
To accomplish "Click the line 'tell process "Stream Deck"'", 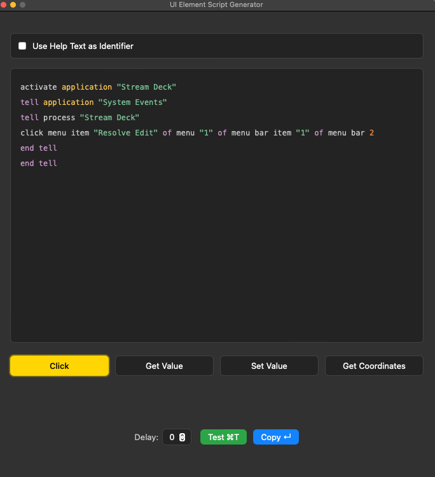I will pyautogui.click(x=79, y=118).
